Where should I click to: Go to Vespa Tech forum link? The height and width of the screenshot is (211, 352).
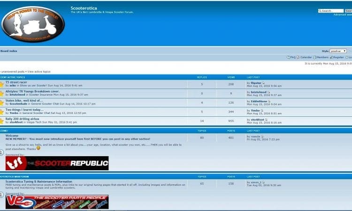click(34, 122)
